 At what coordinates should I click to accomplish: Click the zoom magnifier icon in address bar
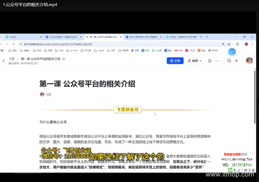point(223,44)
